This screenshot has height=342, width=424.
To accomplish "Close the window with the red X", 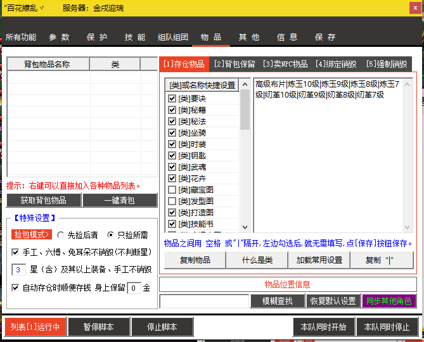I will pos(415,8).
